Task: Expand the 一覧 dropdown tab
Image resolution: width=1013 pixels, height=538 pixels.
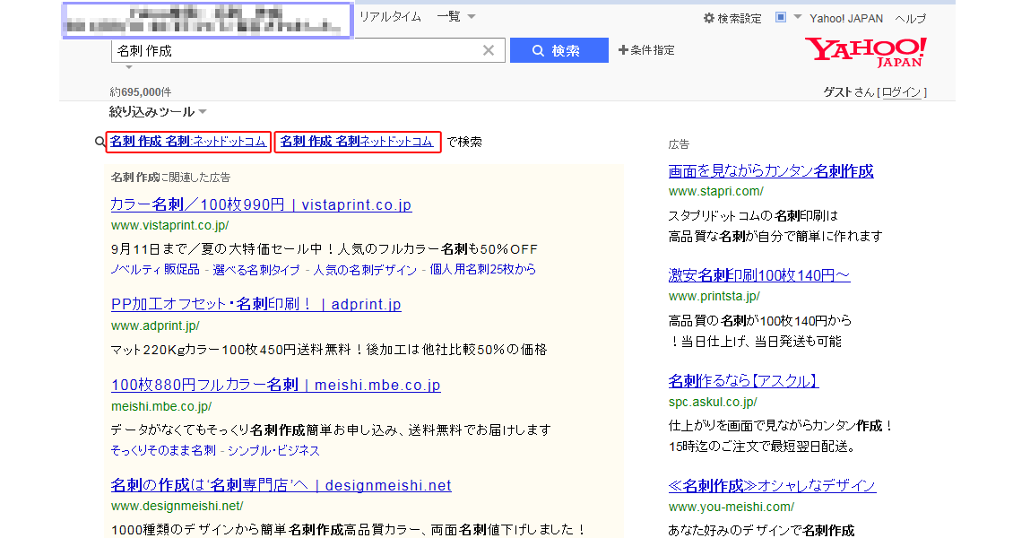Action: (456, 16)
